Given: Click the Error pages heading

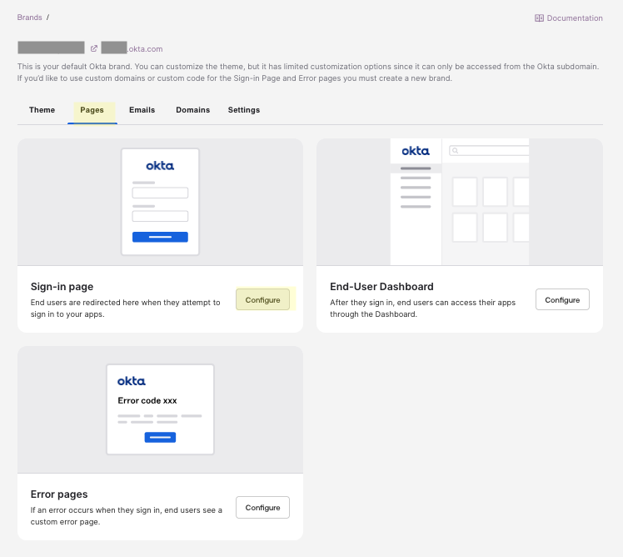Looking at the screenshot, I should pos(59,494).
